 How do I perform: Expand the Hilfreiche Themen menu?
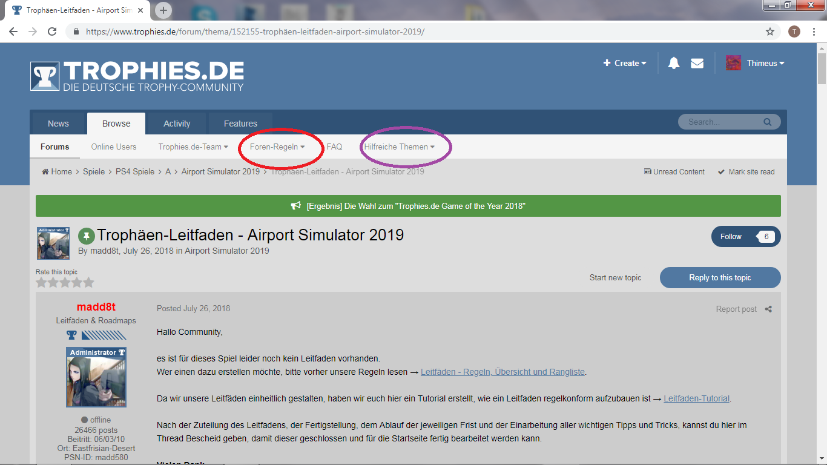click(x=399, y=147)
